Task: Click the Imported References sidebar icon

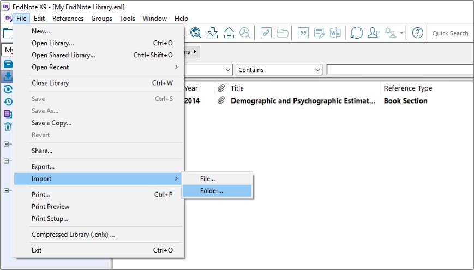Action: (x=8, y=76)
